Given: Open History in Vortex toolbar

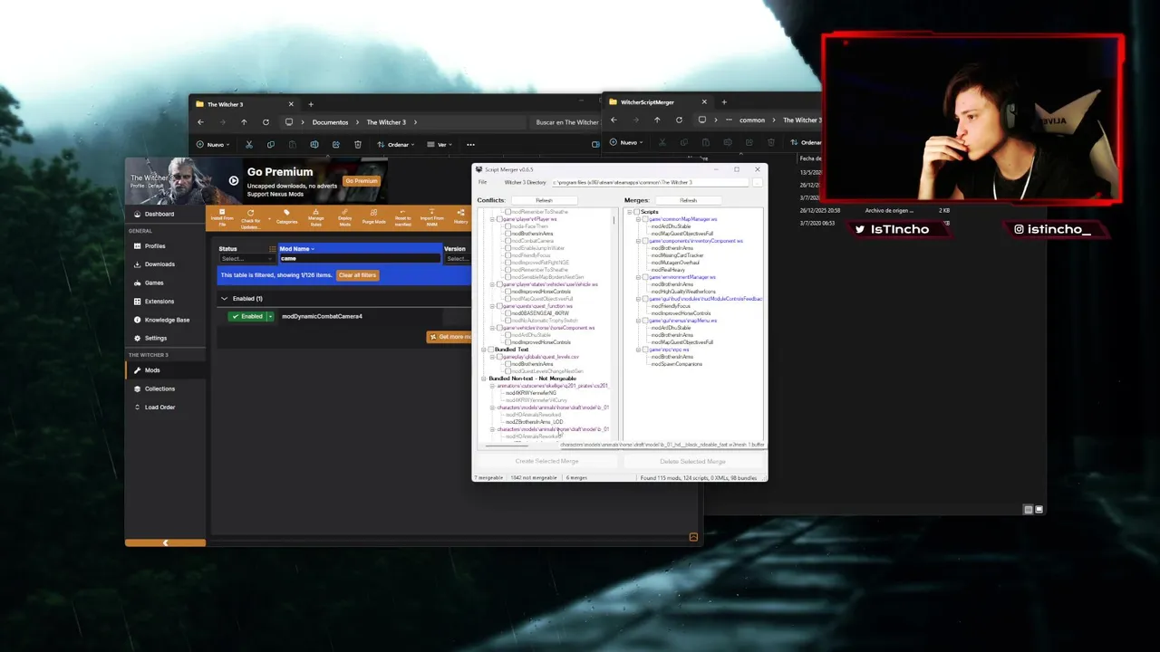Looking at the screenshot, I should pyautogui.click(x=460, y=216).
